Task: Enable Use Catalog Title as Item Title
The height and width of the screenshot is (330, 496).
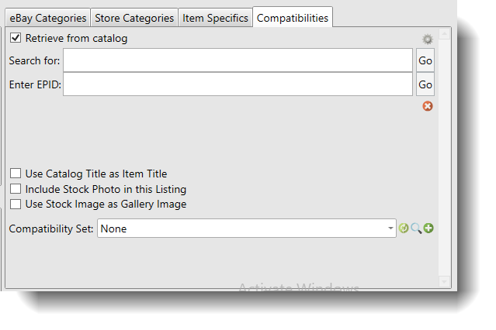Action: 16,174
